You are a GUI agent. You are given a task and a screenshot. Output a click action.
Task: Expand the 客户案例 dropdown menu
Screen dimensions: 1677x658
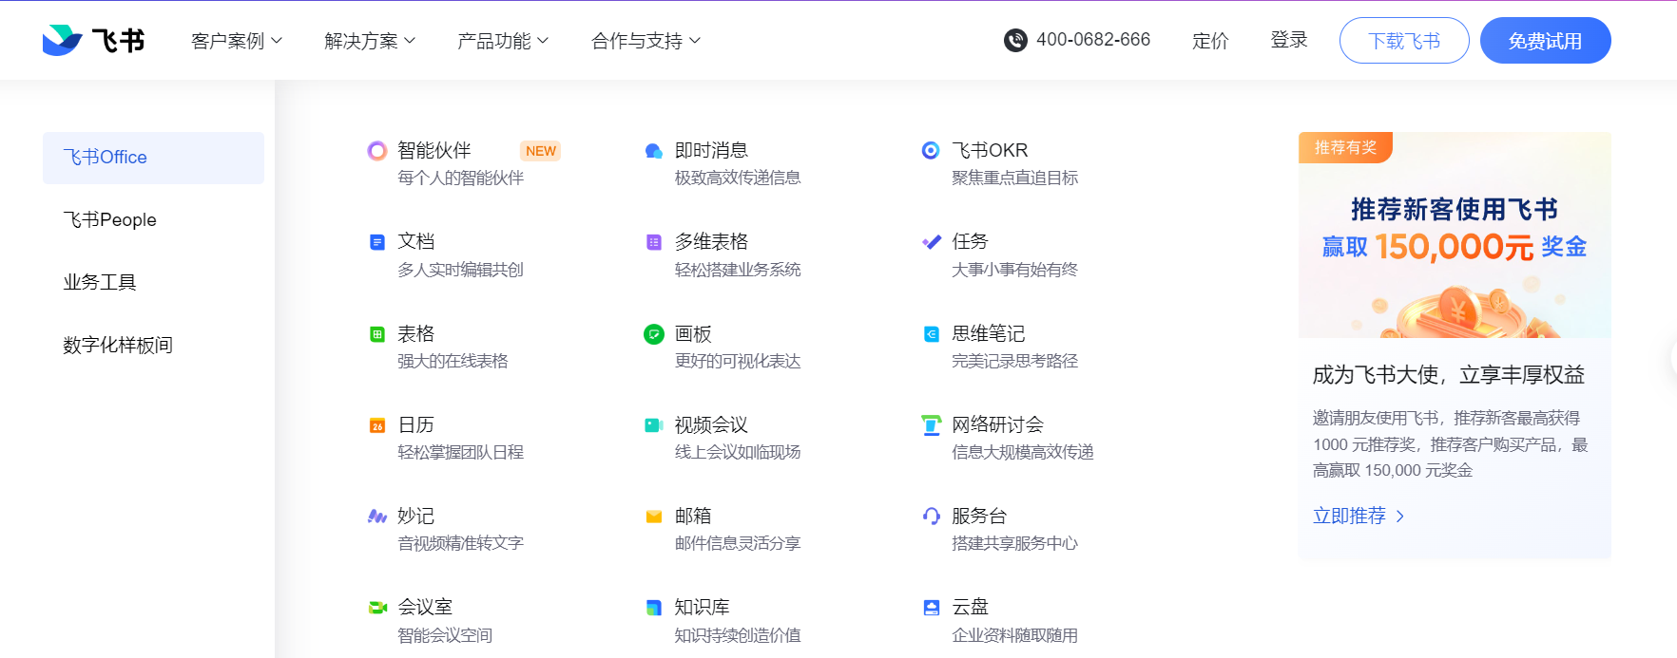[237, 41]
